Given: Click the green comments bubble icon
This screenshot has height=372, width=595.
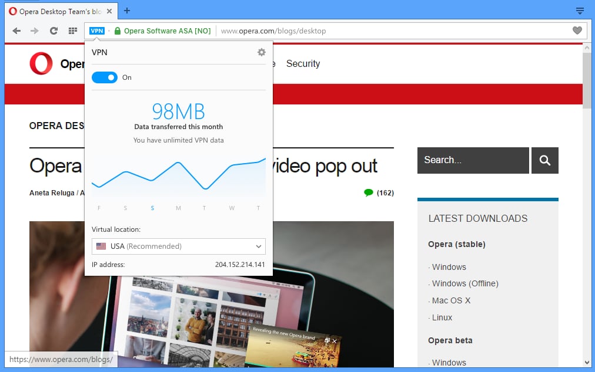Looking at the screenshot, I should [369, 192].
